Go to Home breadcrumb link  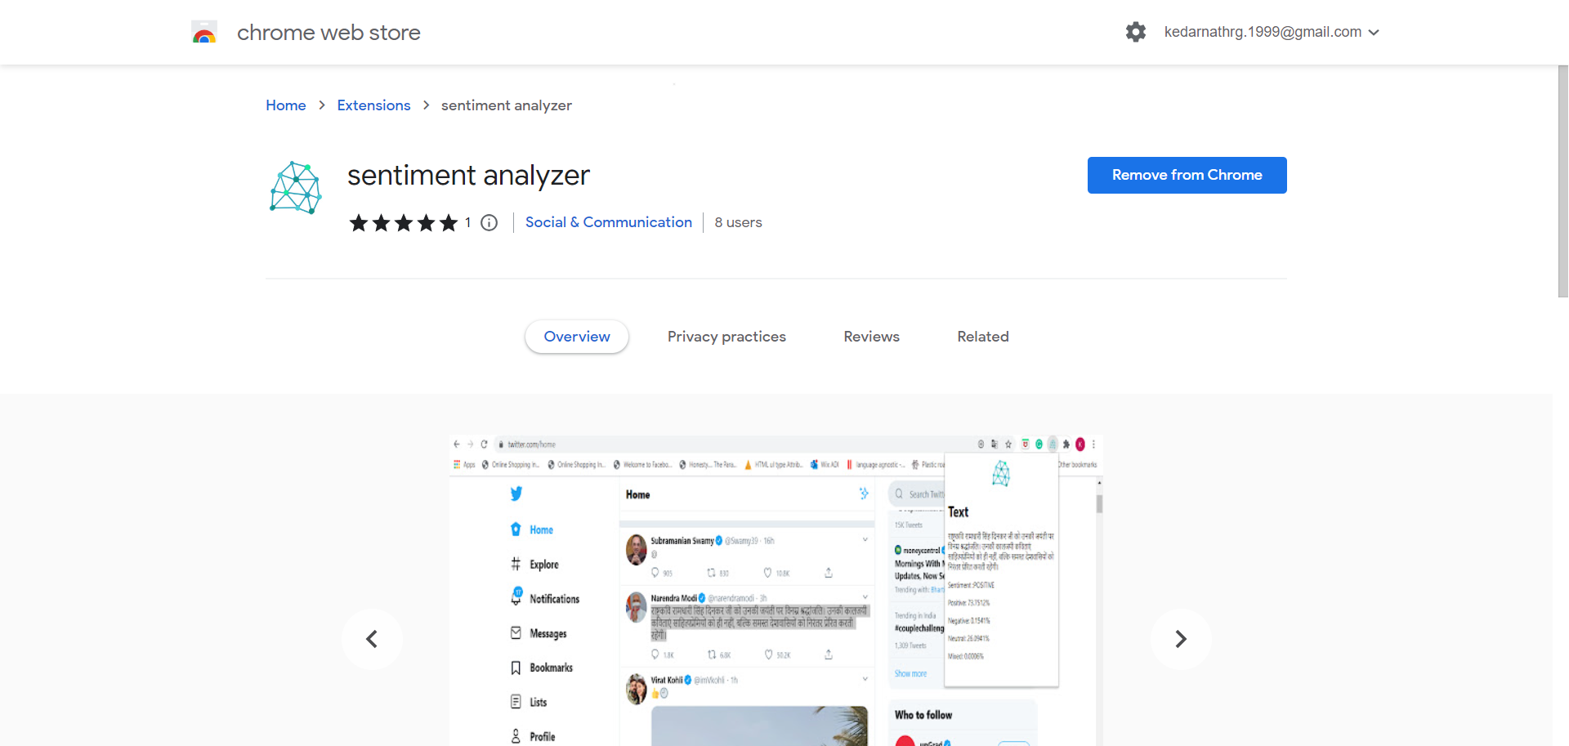(x=285, y=105)
